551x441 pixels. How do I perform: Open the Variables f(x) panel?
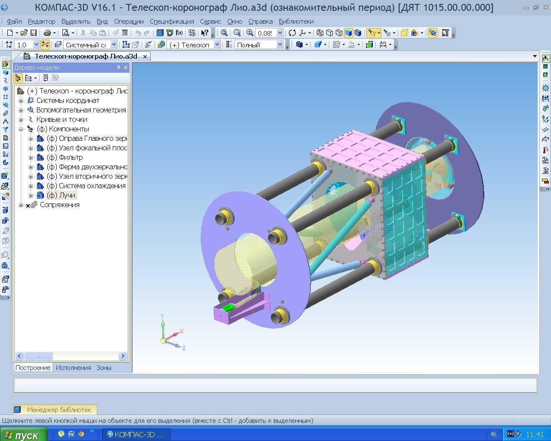click(180, 33)
